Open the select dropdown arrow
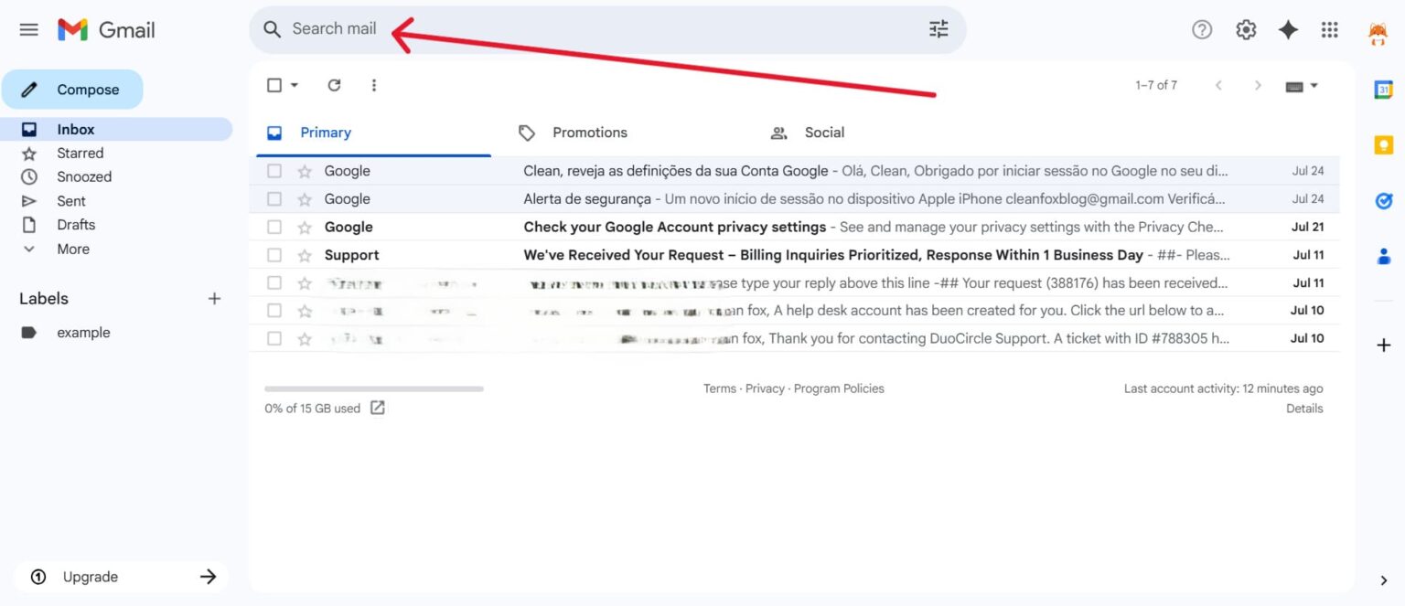This screenshot has height=606, width=1405. (294, 85)
